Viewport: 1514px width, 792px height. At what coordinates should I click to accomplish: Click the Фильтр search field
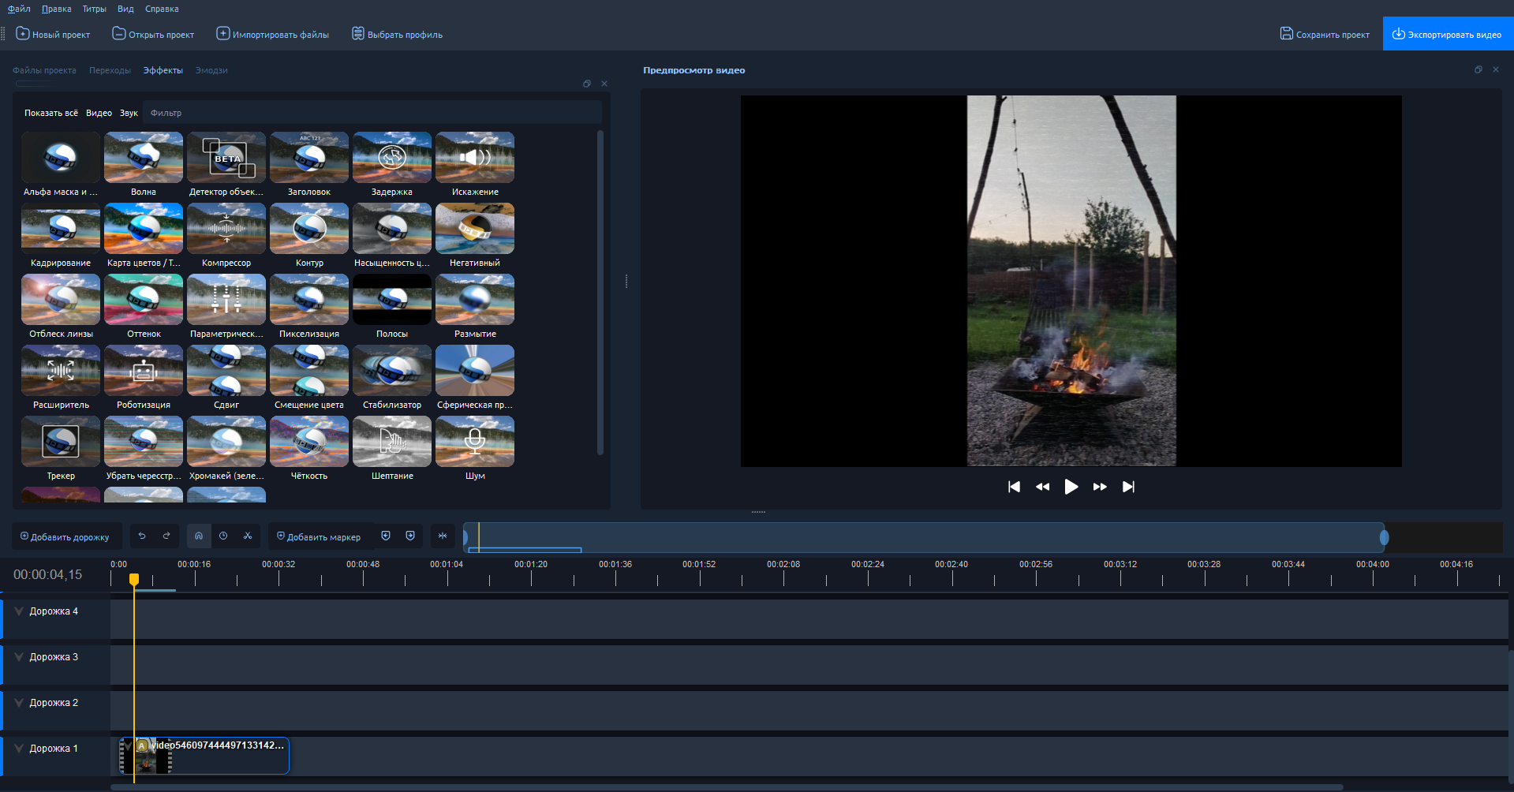[371, 113]
